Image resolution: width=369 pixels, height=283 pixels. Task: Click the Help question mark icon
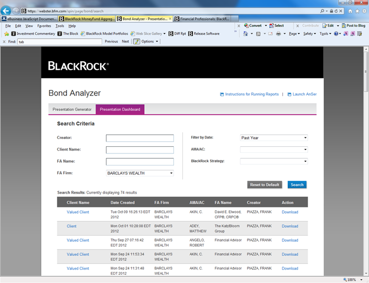point(336,34)
